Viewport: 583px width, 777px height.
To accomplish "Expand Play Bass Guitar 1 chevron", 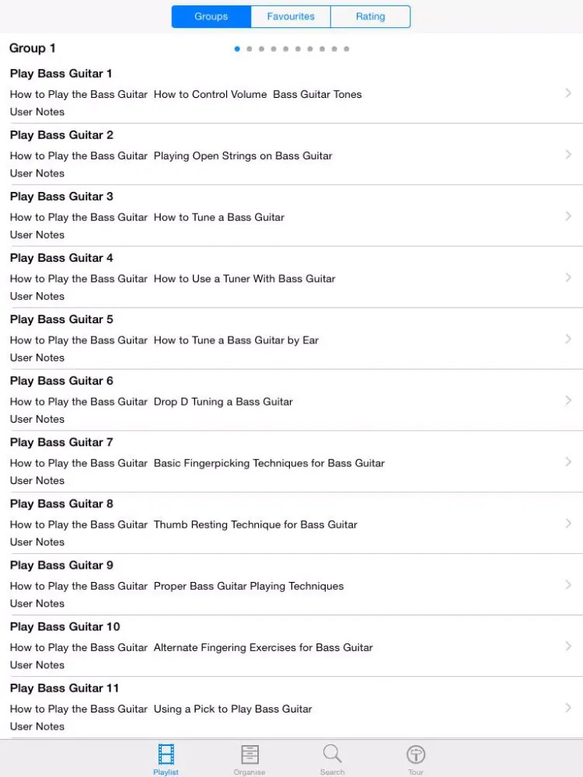I will [568, 93].
